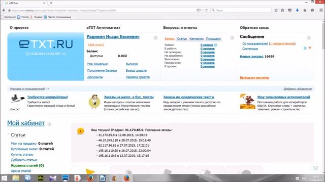Switch to the Кампании tab
325x182 pixels.
pyautogui.click(x=197, y=38)
